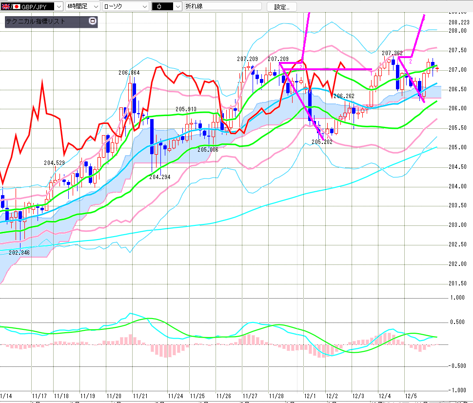Click the 11/21 date on time axis

pyautogui.click(x=140, y=396)
